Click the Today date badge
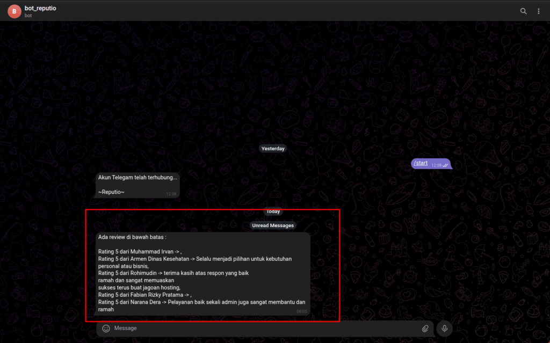The height and width of the screenshot is (343, 550). point(273,211)
